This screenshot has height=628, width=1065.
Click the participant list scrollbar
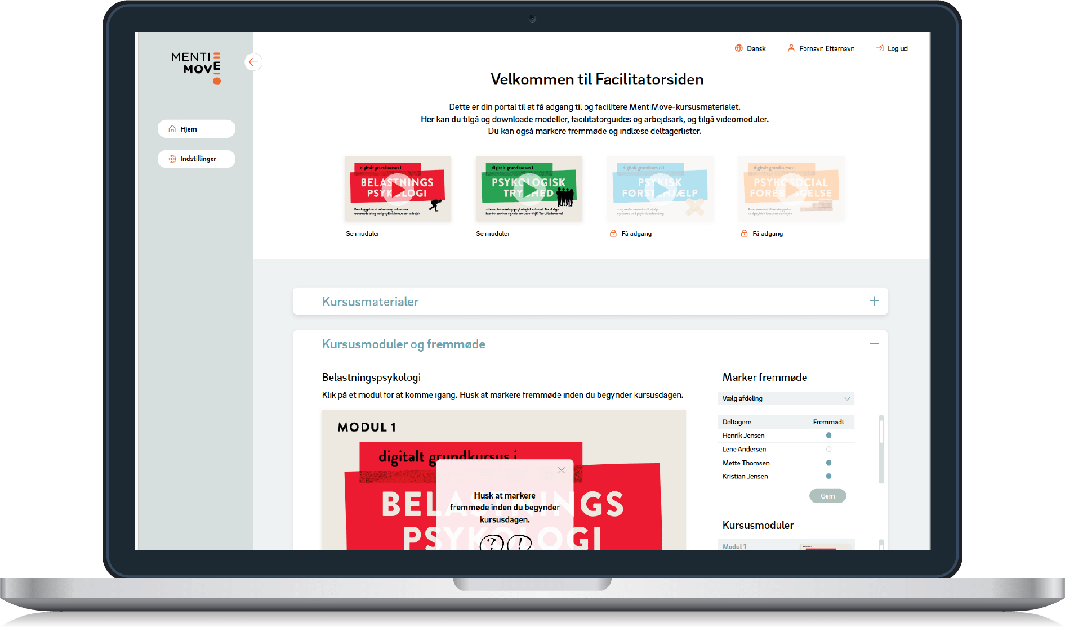(881, 449)
